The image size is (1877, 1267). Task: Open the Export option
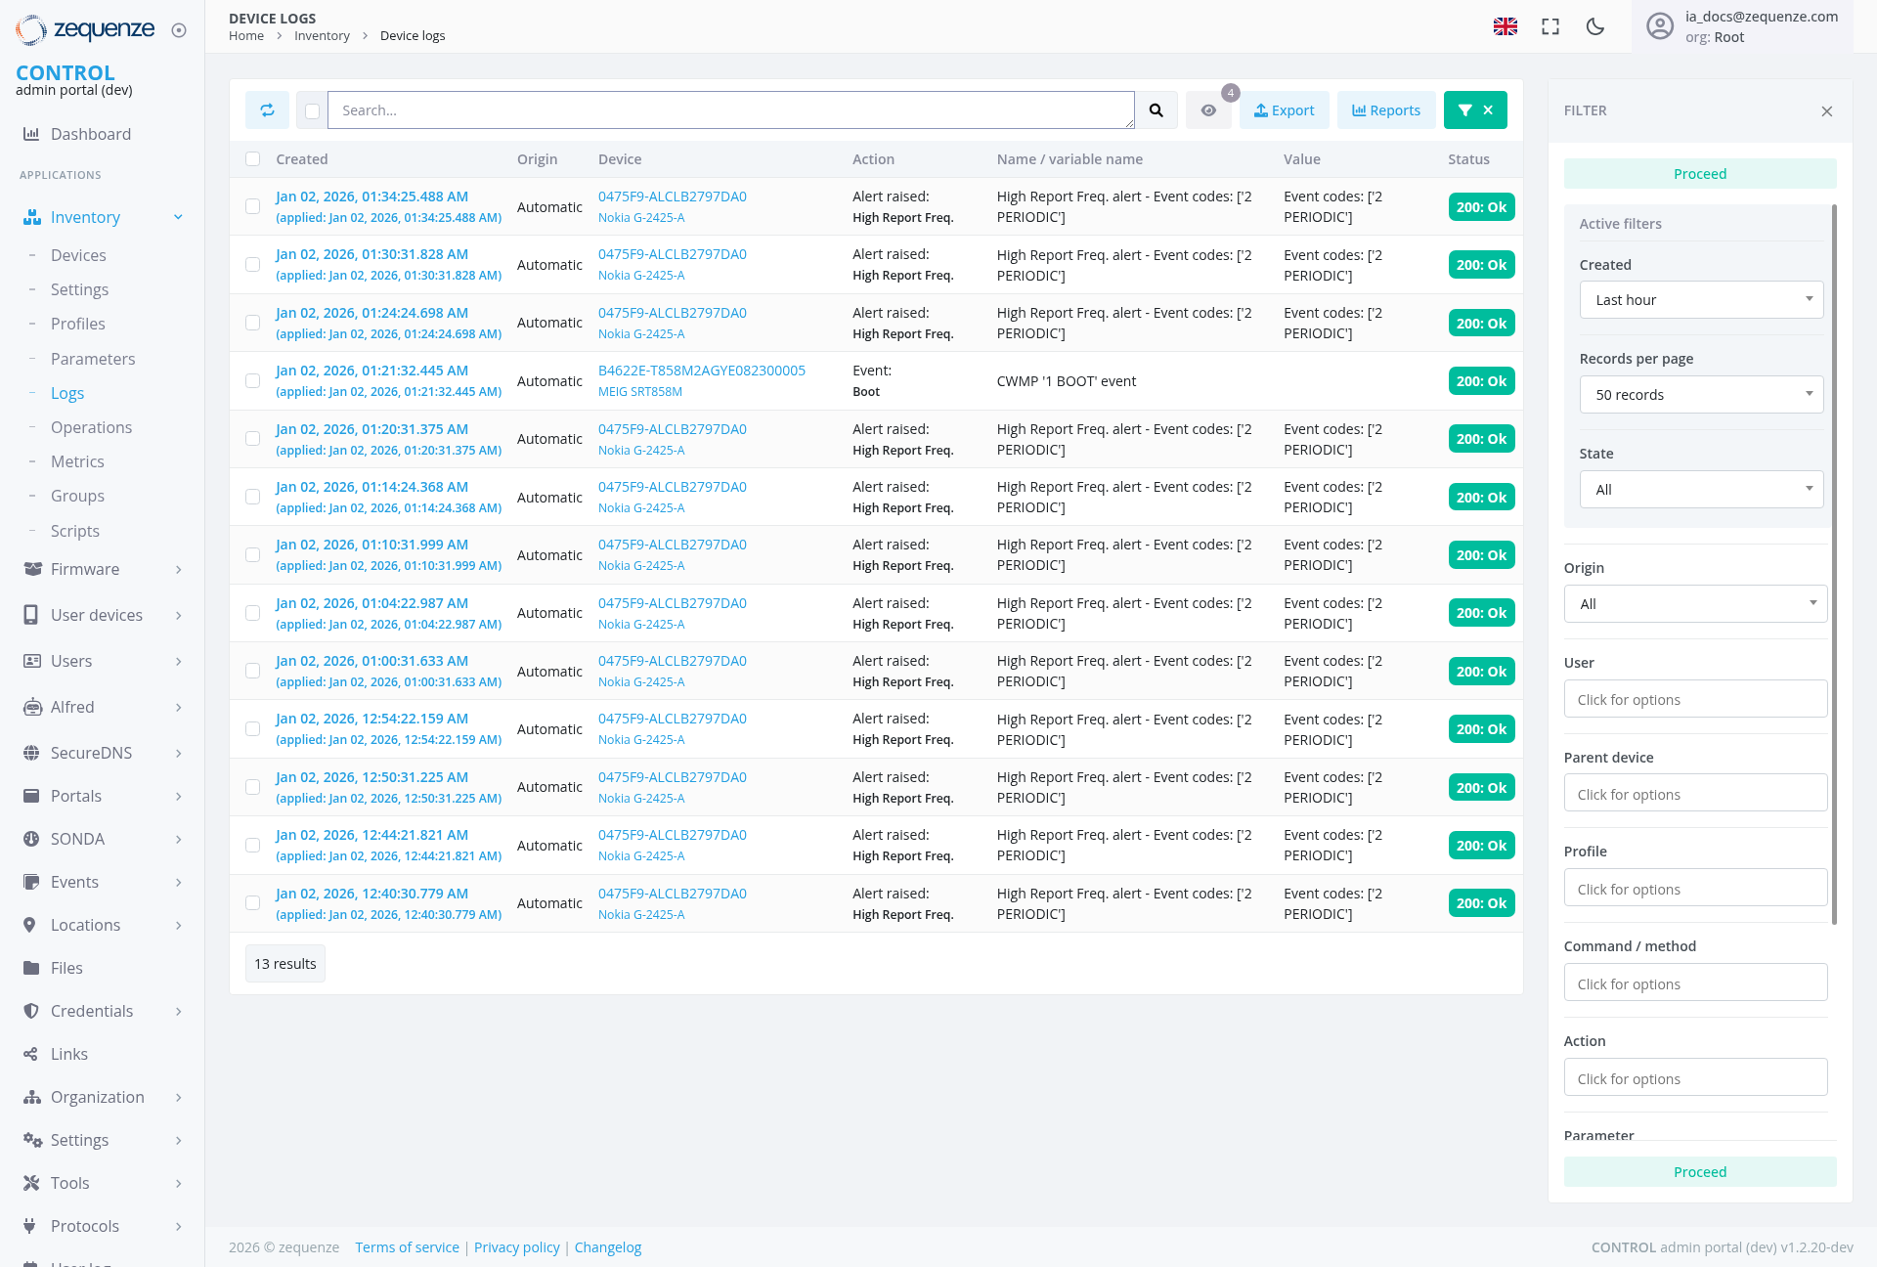point(1284,109)
